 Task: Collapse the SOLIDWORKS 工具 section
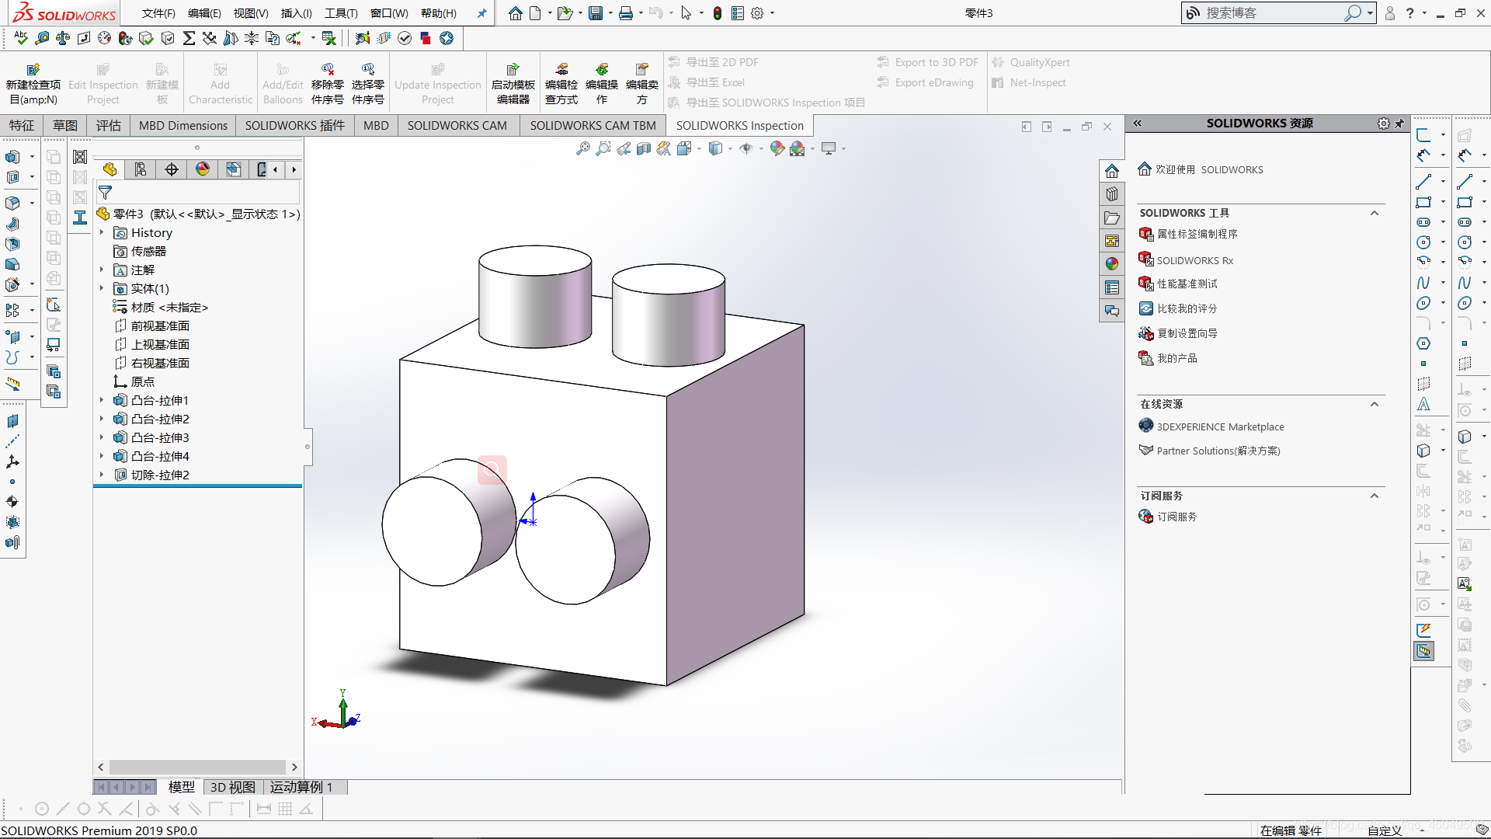pos(1374,213)
